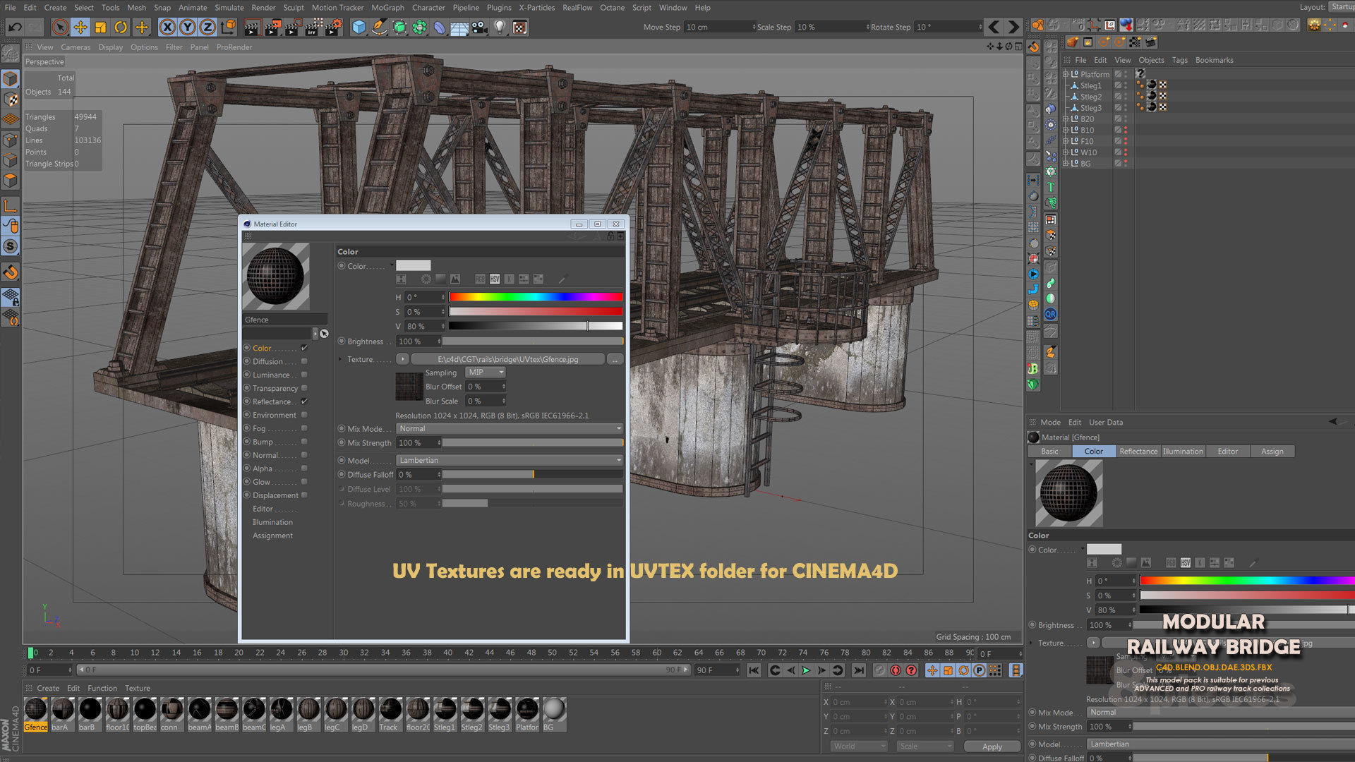Open the Render menu
The image size is (1355, 762).
(x=263, y=8)
